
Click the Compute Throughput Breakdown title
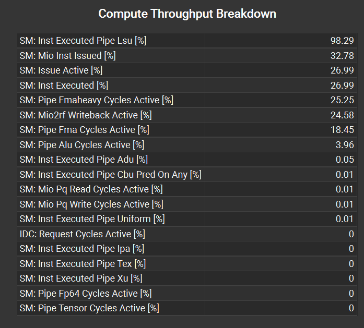187,14
